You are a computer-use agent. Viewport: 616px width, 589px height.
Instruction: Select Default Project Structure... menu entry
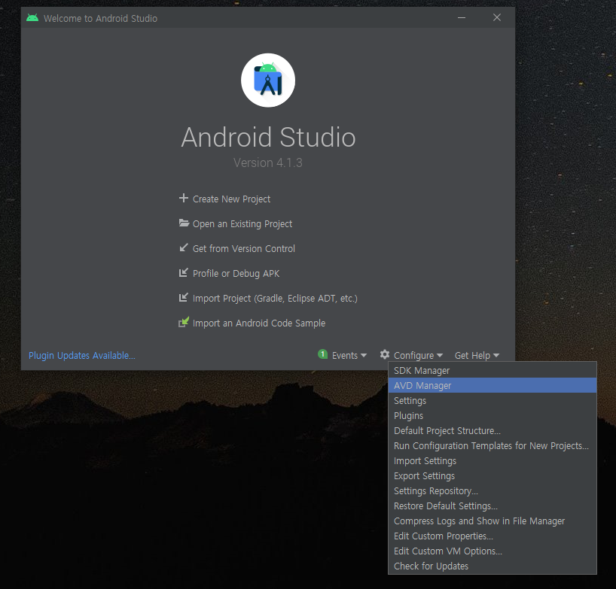[492, 430]
